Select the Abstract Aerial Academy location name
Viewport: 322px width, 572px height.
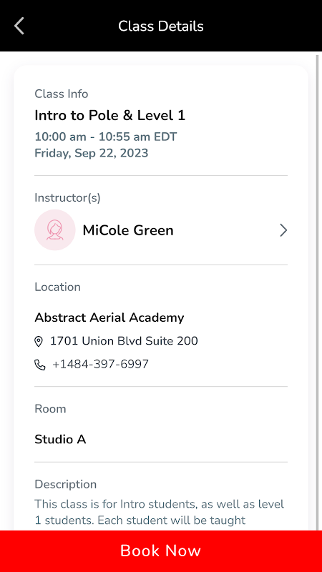click(109, 317)
